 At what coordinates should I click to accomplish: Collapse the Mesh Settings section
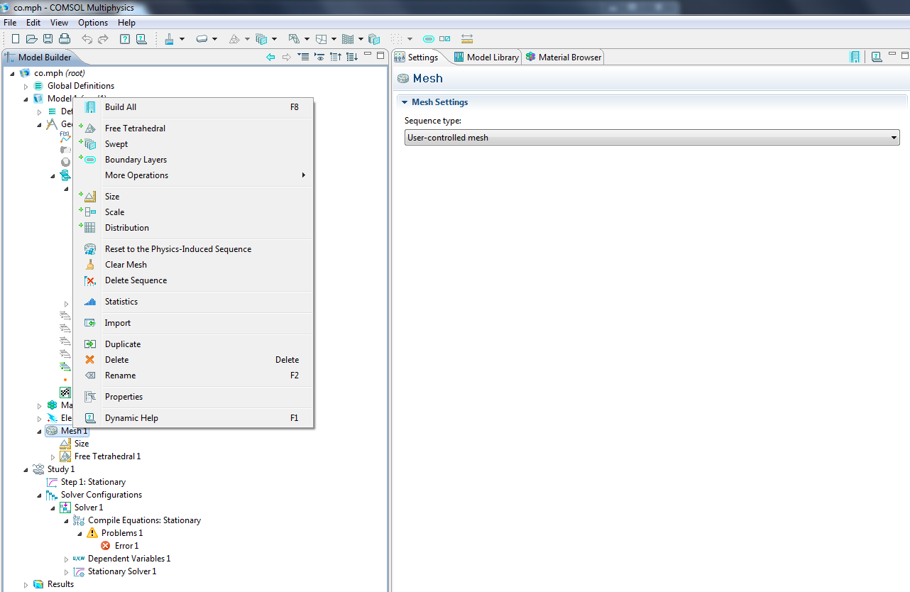click(x=405, y=102)
